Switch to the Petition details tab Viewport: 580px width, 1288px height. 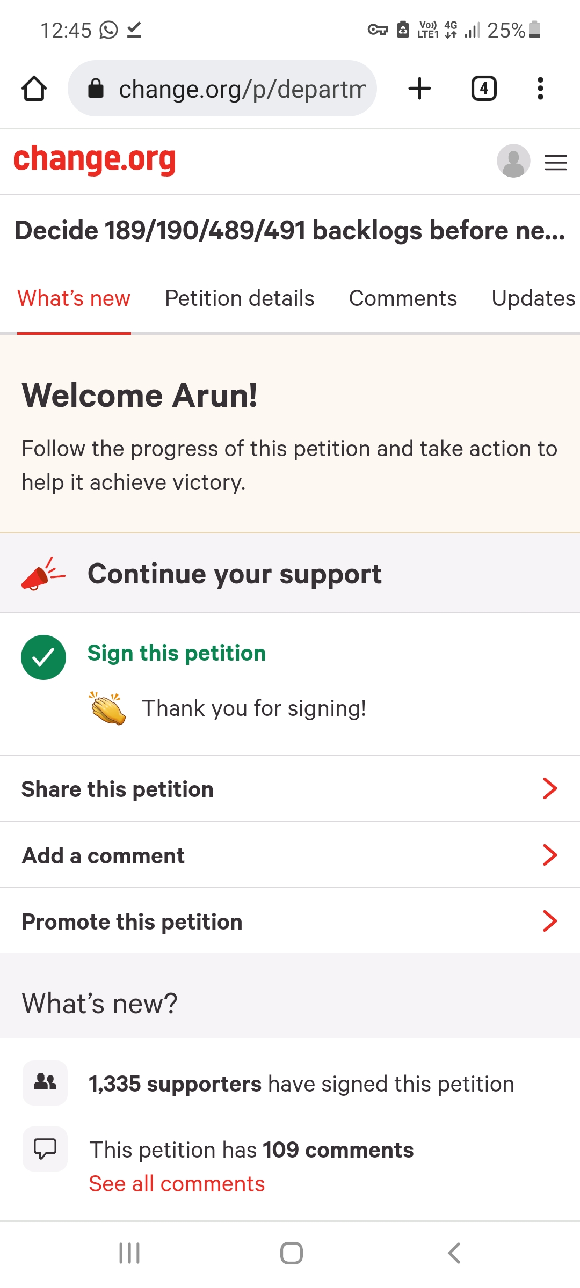pyautogui.click(x=240, y=298)
